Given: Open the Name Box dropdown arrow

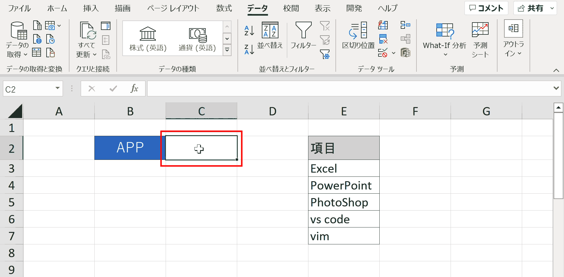Looking at the screenshot, I should coord(58,88).
